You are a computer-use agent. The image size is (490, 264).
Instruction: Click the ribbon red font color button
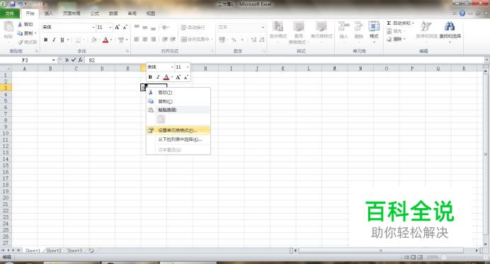(106, 40)
